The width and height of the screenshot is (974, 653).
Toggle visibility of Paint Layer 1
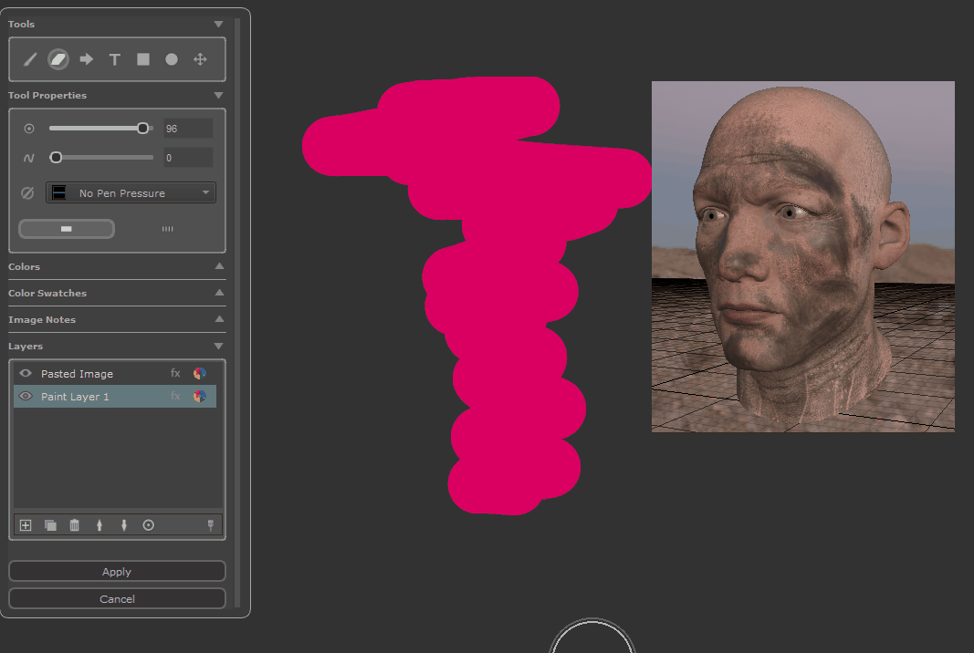click(26, 396)
